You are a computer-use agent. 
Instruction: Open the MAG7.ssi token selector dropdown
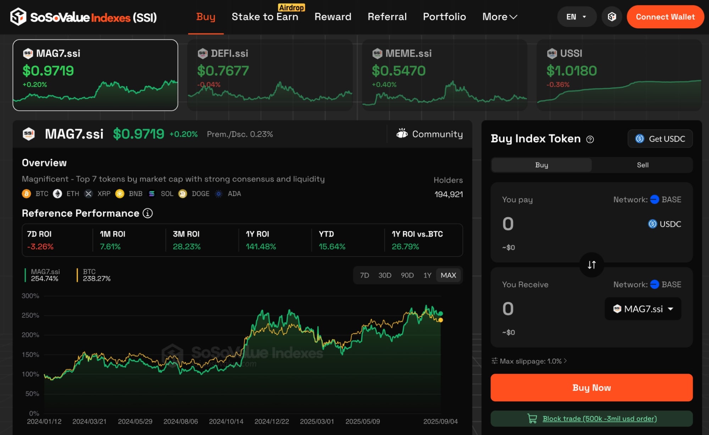coord(643,309)
